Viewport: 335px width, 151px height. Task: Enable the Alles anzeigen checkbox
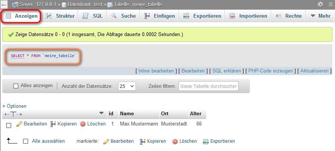(x=16, y=86)
